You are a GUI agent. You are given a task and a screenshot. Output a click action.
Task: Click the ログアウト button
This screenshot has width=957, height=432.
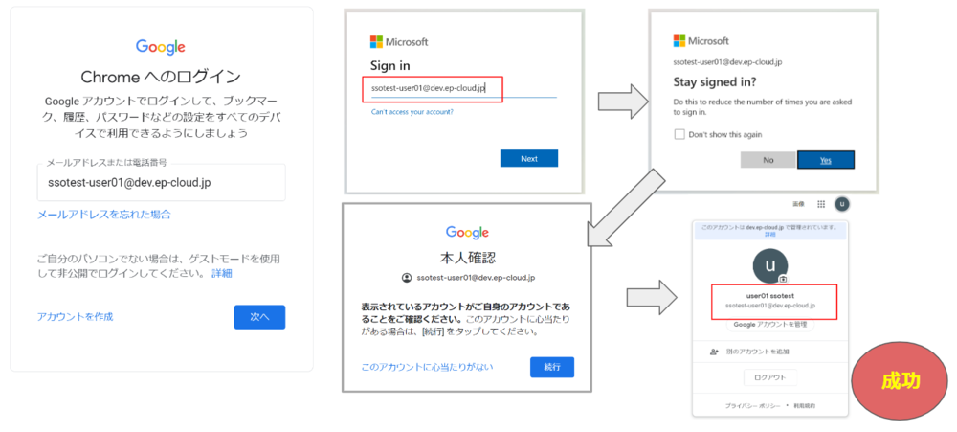769,377
